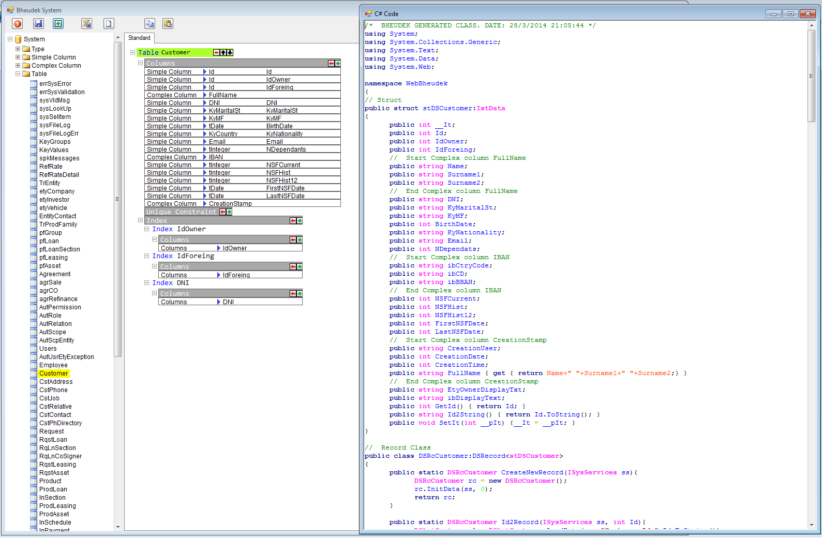Click the FullName complex column row
The height and width of the screenshot is (538, 822).
[x=222, y=95]
